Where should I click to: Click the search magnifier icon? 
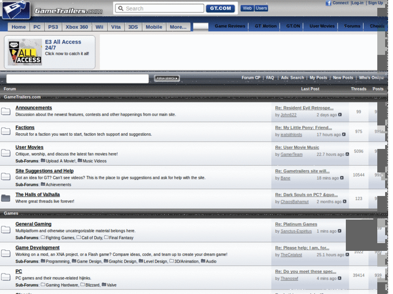pos(121,8)
